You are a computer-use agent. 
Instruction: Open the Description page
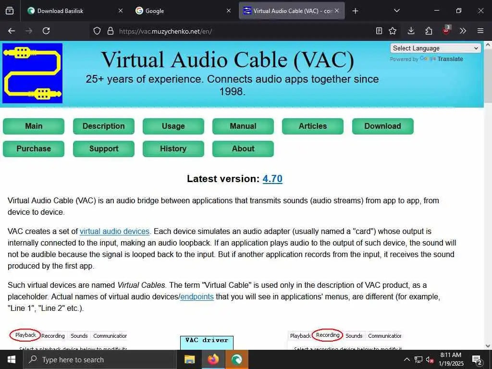(x=104, y=126)
